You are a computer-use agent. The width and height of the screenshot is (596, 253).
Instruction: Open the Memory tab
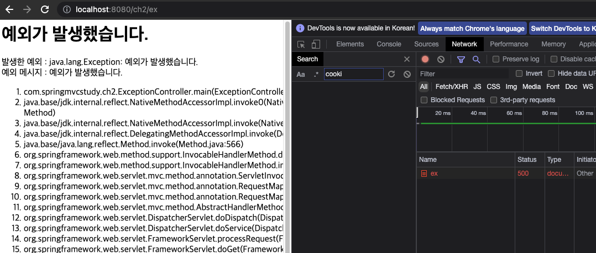coord(553,44)
